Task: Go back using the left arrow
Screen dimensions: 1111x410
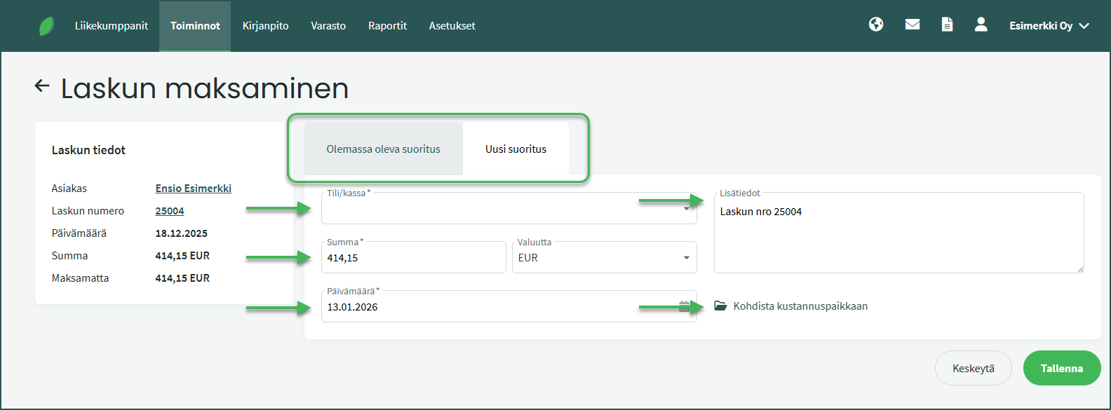Action: pos(42,86)
